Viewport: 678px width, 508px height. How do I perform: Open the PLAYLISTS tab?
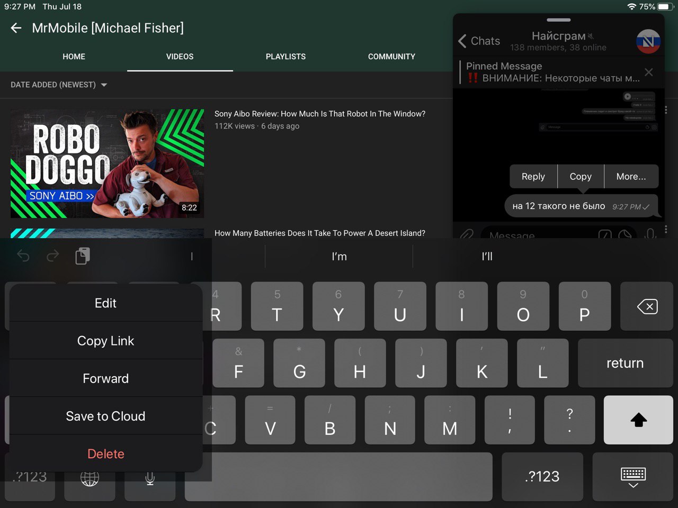286,57
